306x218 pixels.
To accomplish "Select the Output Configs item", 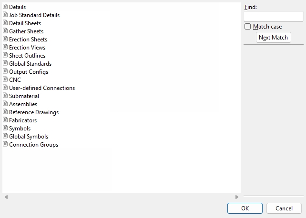I will coord(29,72).
